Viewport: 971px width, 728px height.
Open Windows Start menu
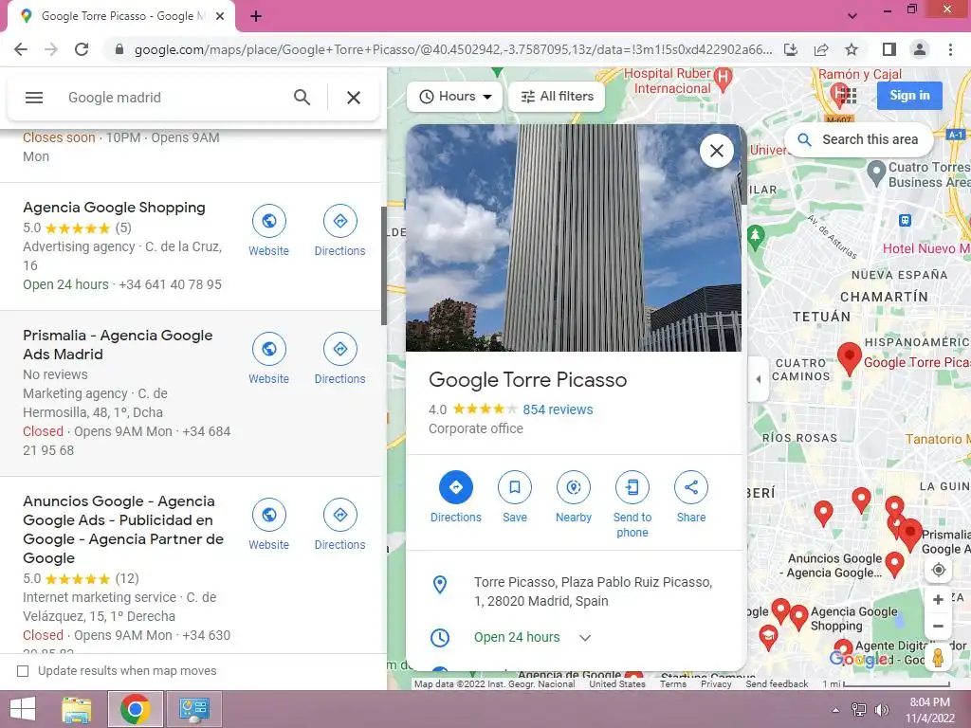tap(23, 709)
